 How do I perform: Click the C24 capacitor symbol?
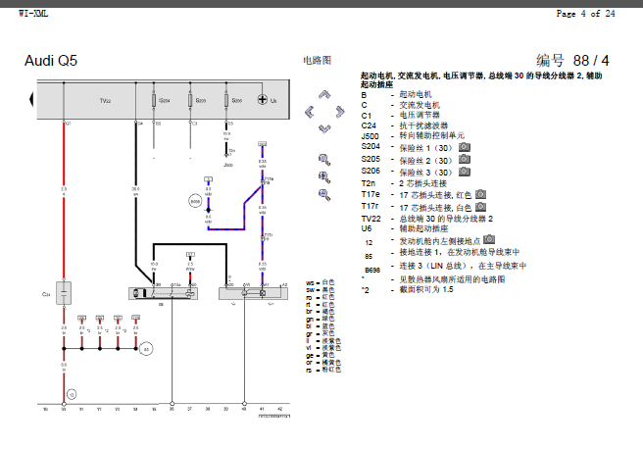pos(64,293)
